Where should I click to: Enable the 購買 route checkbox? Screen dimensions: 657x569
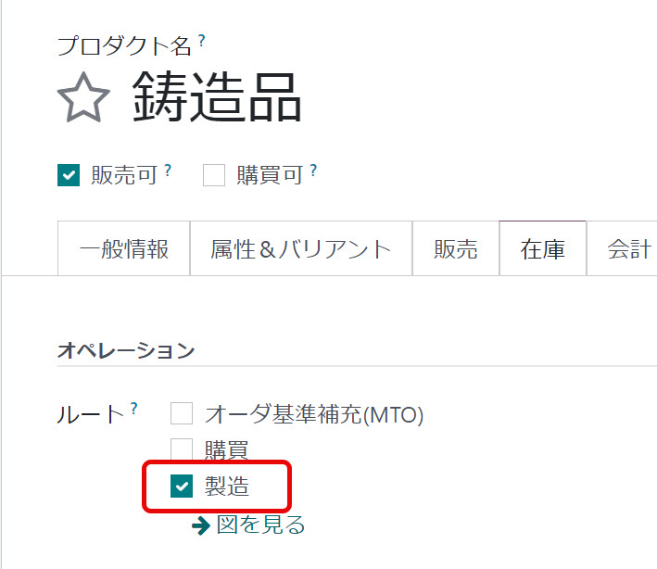[182, 450]
